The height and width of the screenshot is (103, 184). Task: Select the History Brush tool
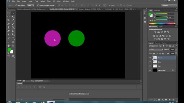(13, 27)
